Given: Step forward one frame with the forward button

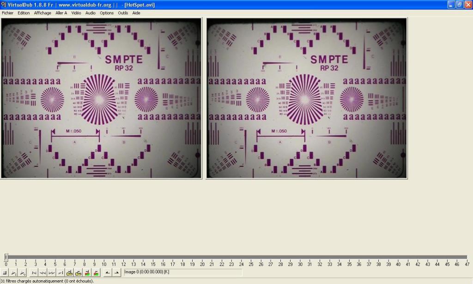Looking at the screenshot, I should tap(52, 273).
